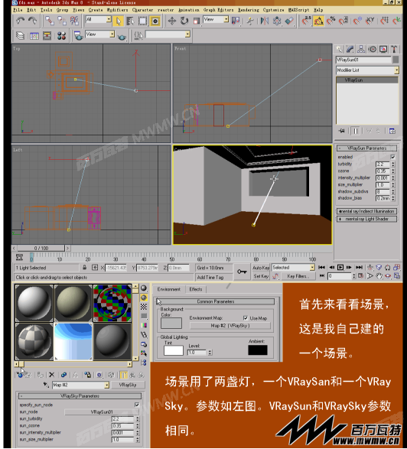The height and width of the screenshot is (449, 407).
Task: Open the Modifier List dropdown
Action: [367, 70]
